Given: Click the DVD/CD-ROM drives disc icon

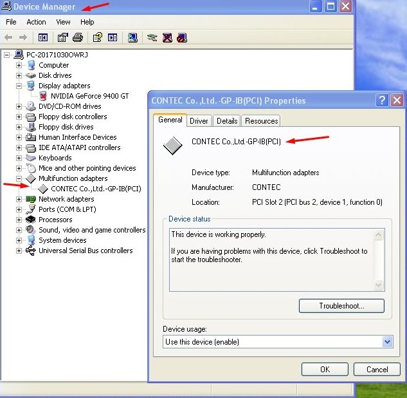Looking at the screenshot, I should (x=31, y=106).
